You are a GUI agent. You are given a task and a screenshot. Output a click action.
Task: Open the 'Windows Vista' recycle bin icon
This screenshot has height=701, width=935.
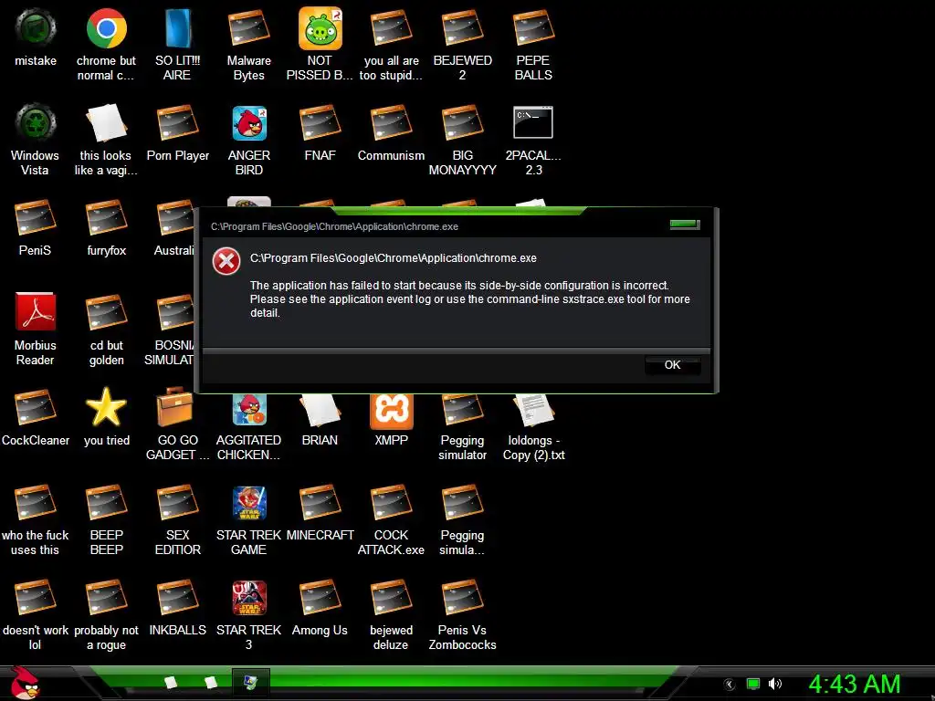tap(36, 140)
